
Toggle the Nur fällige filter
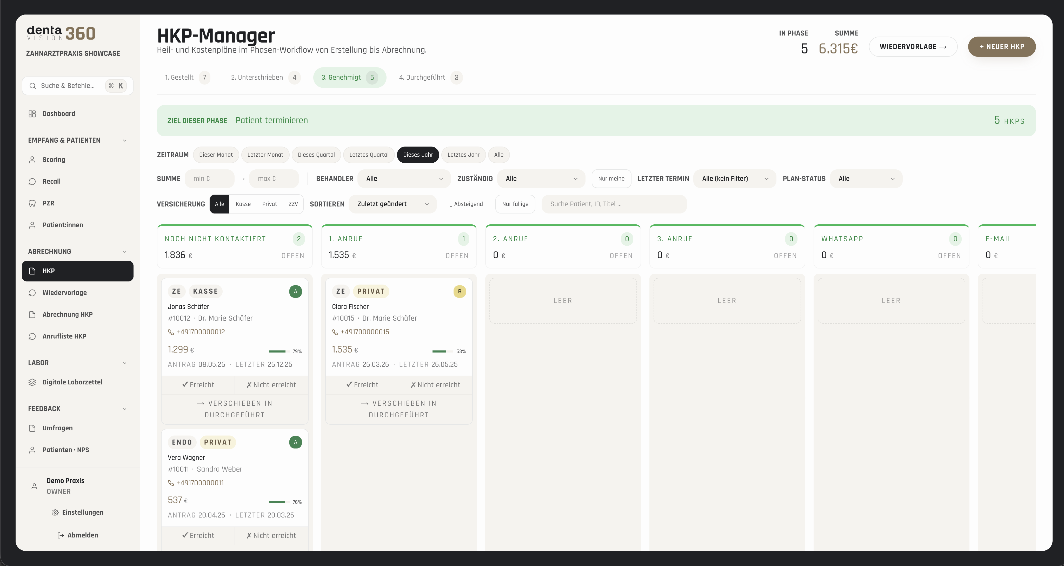click(515, 204)
